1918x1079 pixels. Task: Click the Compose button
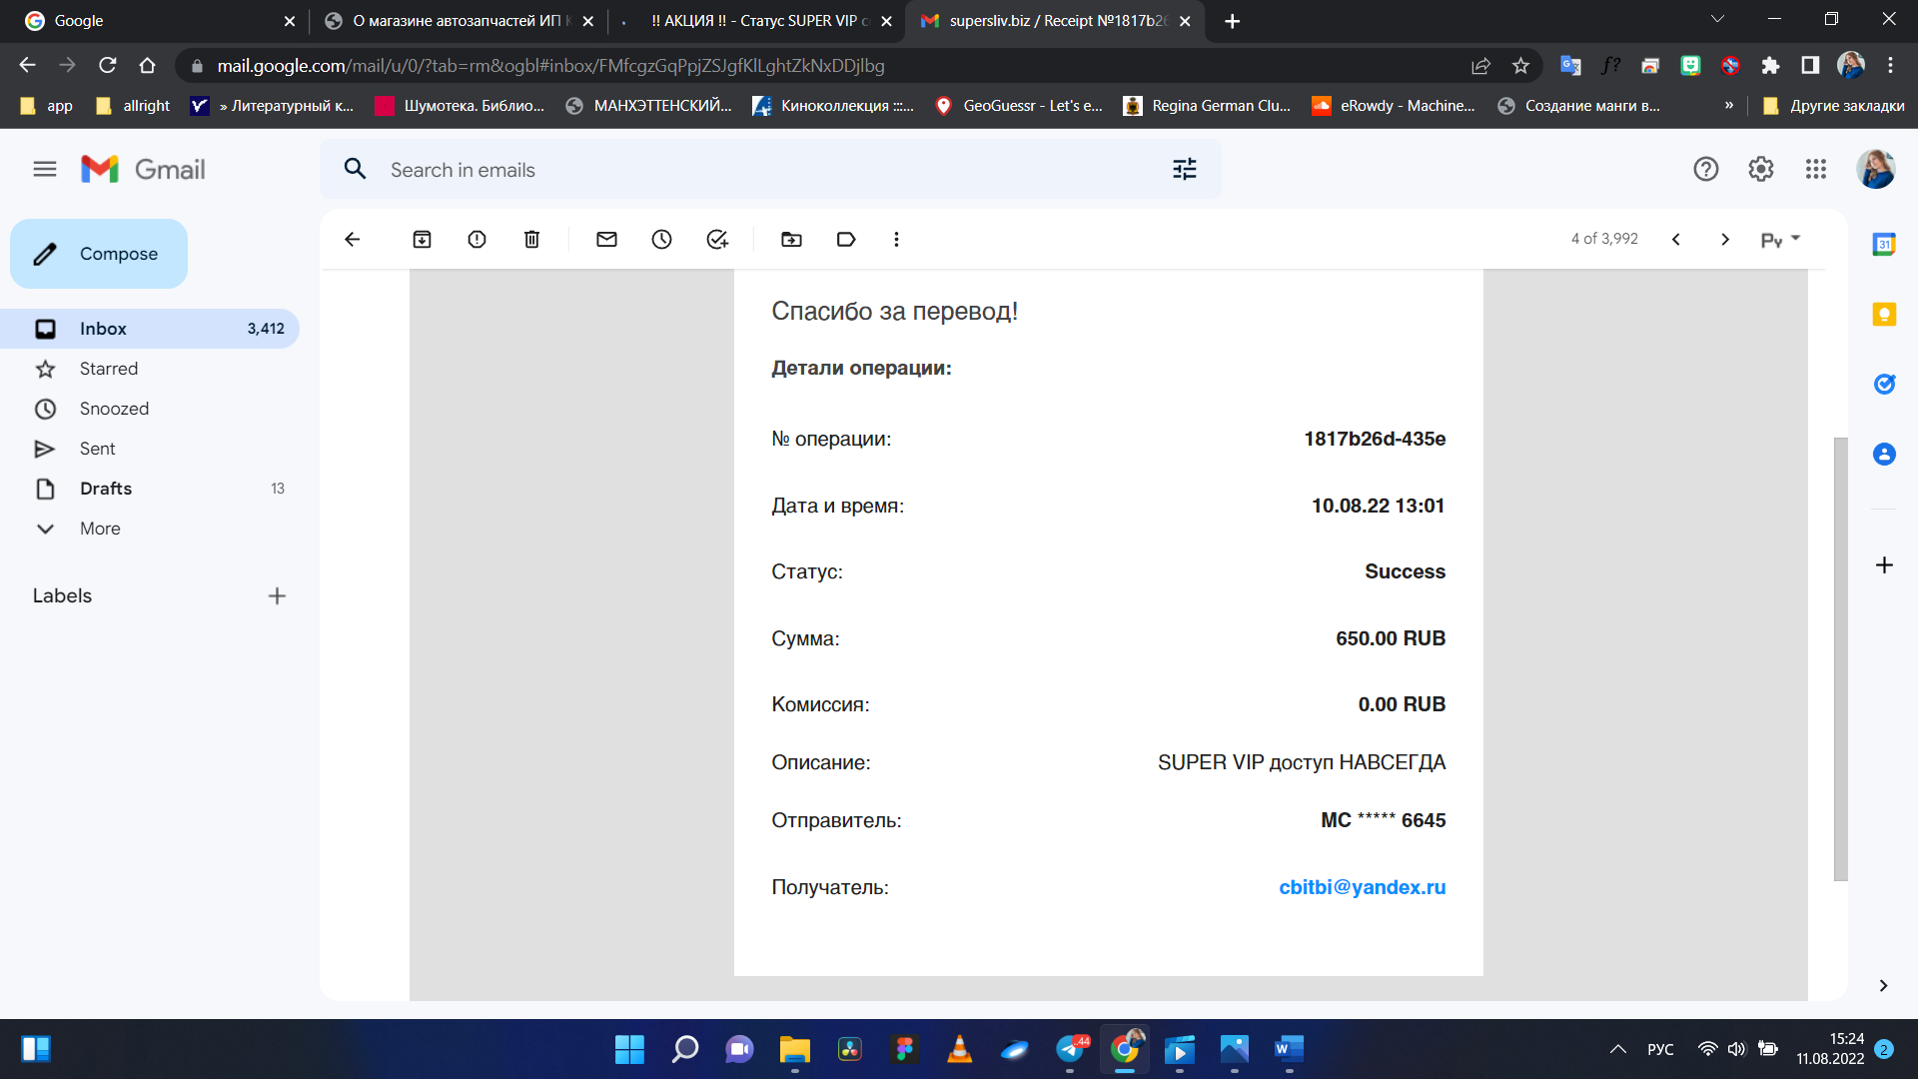pos(99,254)
